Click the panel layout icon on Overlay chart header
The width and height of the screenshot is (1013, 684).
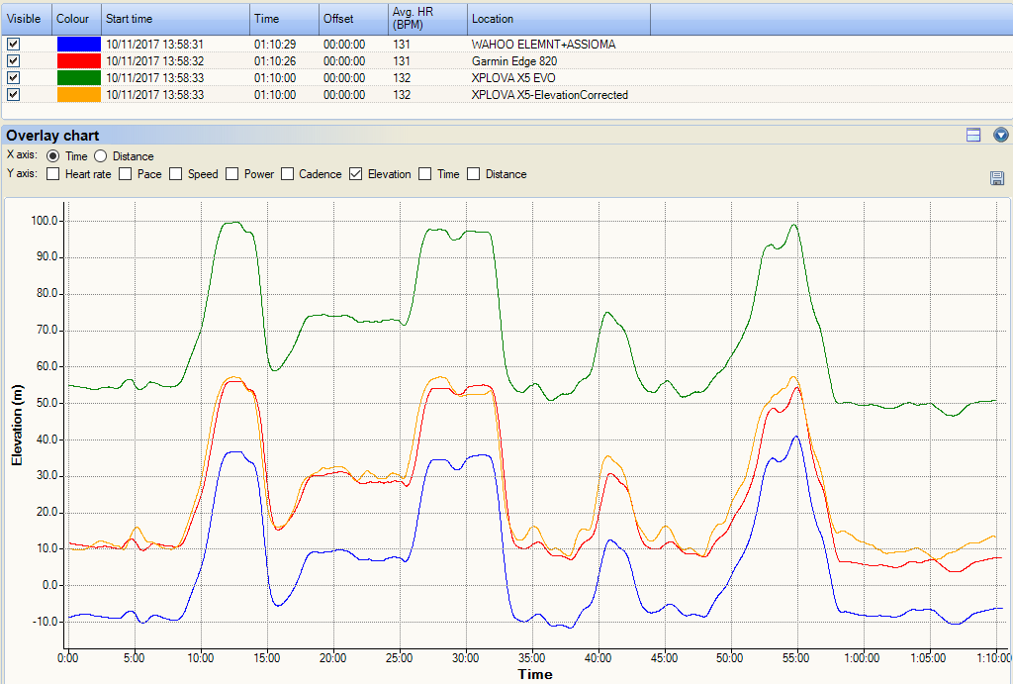[x=972, y=135]
